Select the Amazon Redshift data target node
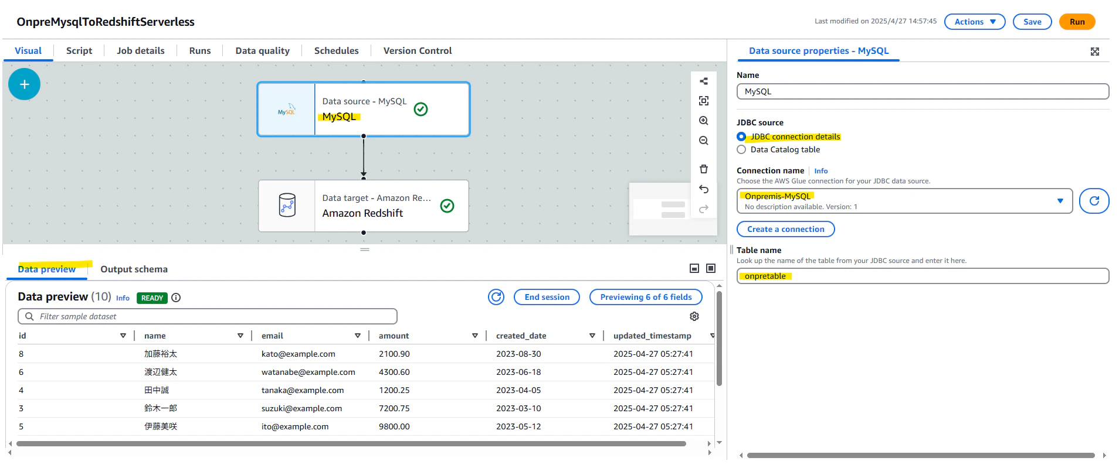 pos(364,206)
